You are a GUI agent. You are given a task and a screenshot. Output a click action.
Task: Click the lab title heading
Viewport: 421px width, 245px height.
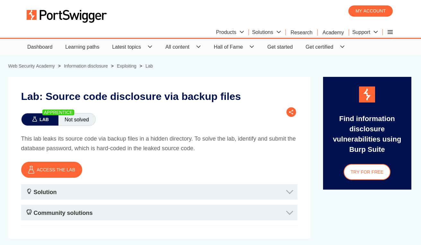pyautogui.click(x=131, y=96)
